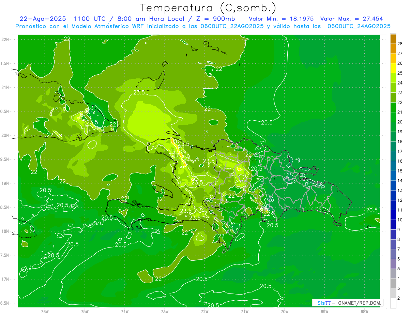
Task: Click the value 19 on the color bar
Action: click(x=400, y=132)
